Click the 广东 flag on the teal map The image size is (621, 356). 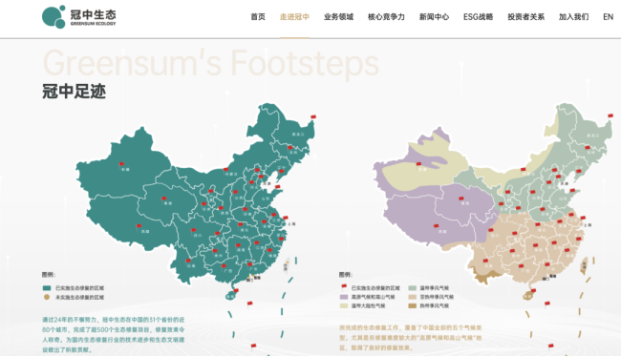pyautogui.click(x=250, y=265)
